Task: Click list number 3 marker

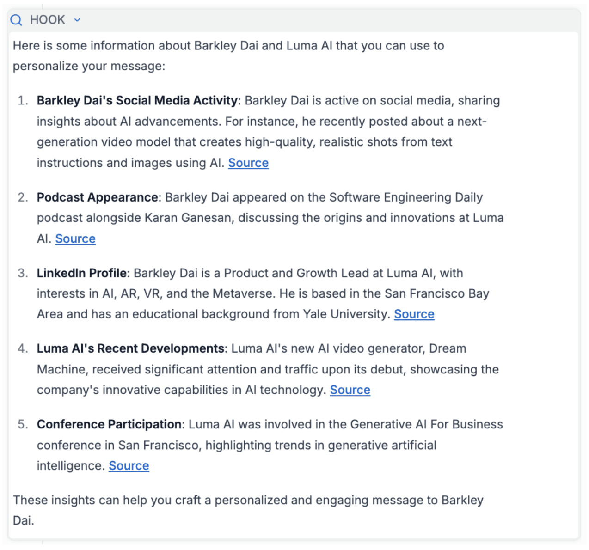Action: 23,273
